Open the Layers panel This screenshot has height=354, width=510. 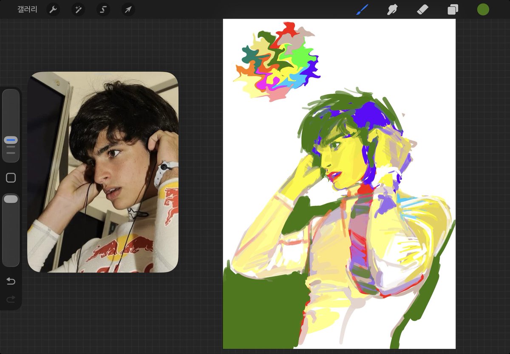pos(453,9)
